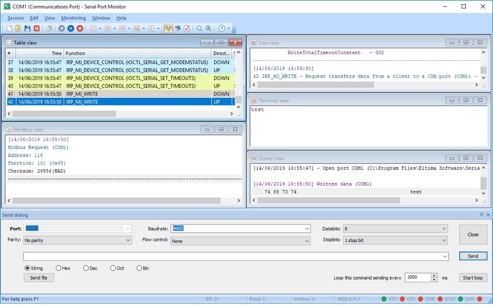
Task: Click the Find next magnifier icon
Action: point(208,28)
